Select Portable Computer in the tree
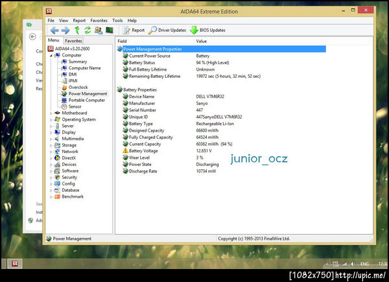389x282 pixels. point(87,100)
